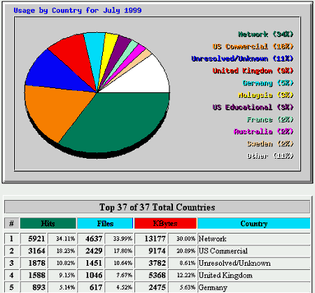
Task: Click KBytes value 5368
Action: click(157, 275)
